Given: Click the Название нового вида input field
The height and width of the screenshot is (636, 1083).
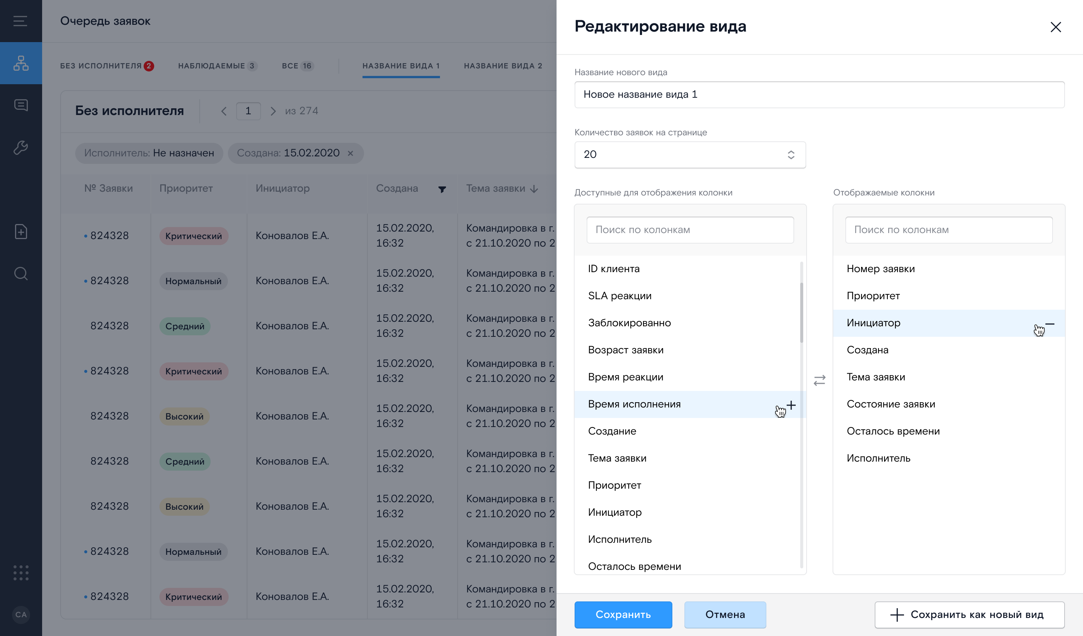Looking at the screenshot, I should coord(819,95).
